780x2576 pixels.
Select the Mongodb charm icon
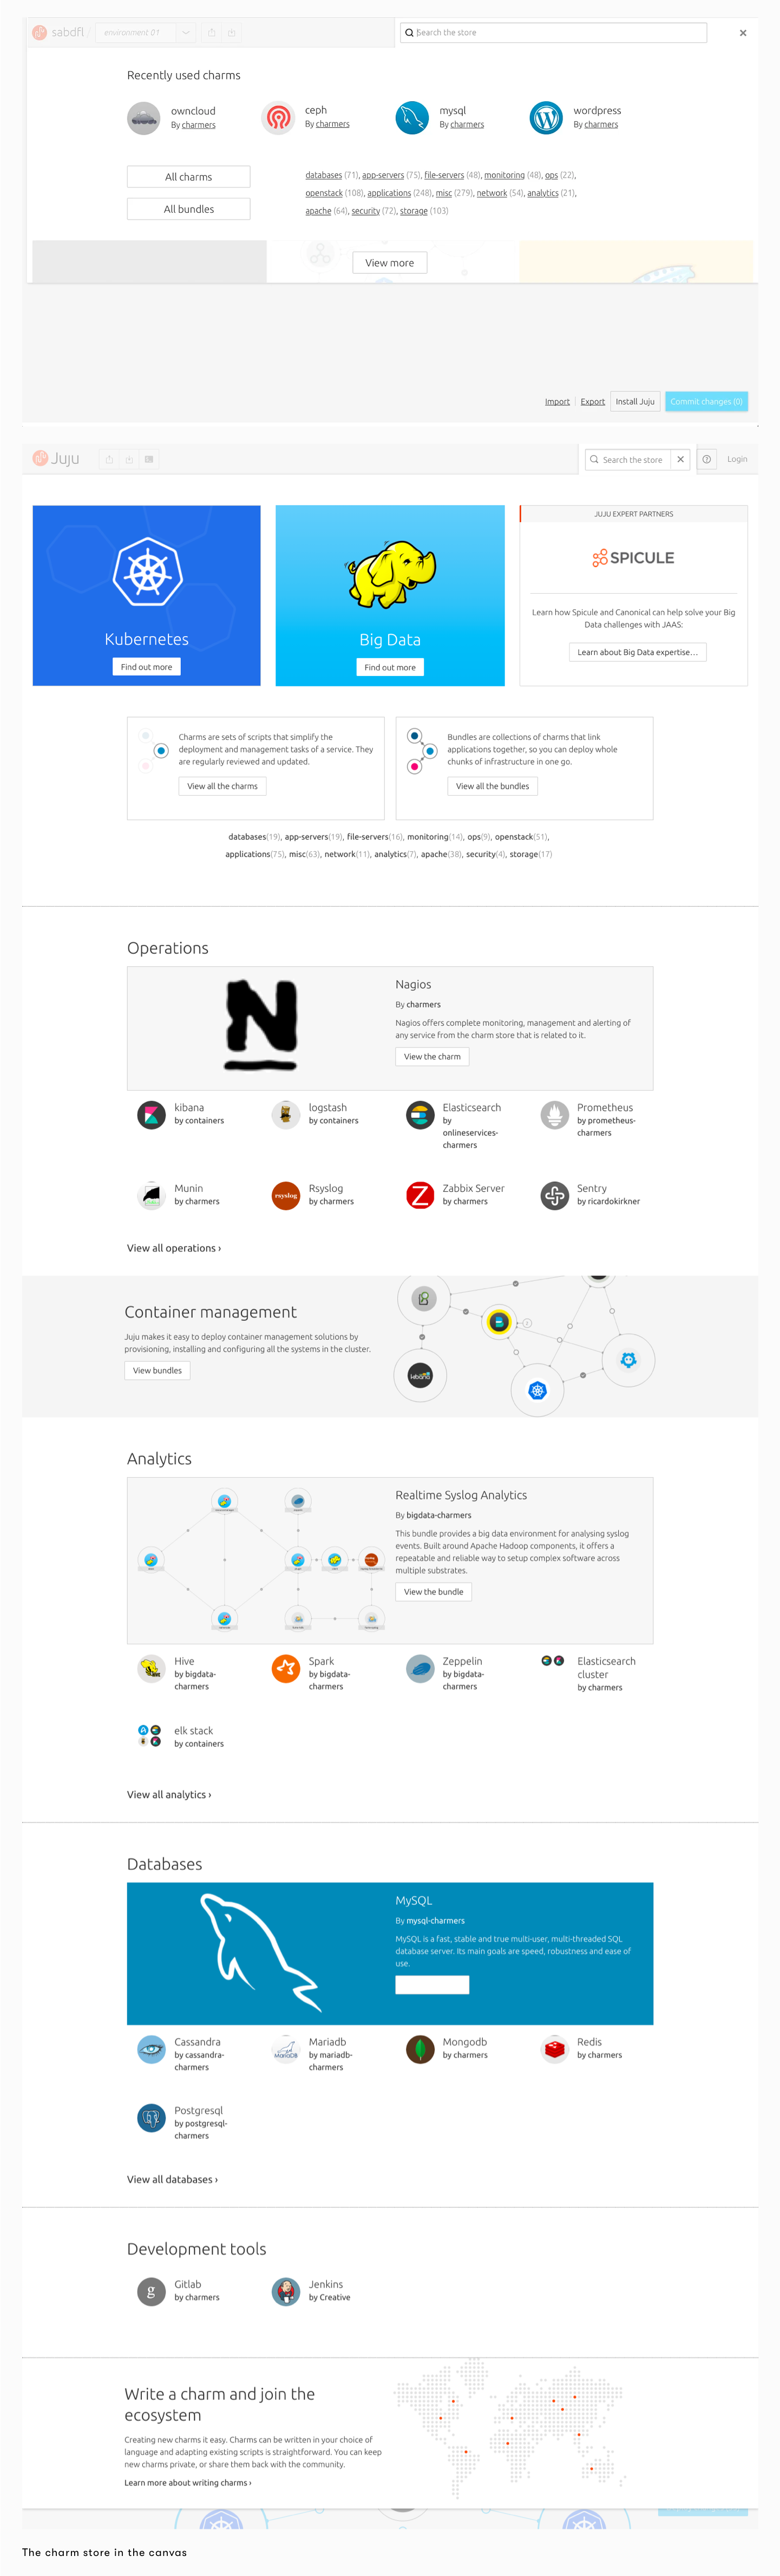pyautogui.click(x=420, y=2049)
